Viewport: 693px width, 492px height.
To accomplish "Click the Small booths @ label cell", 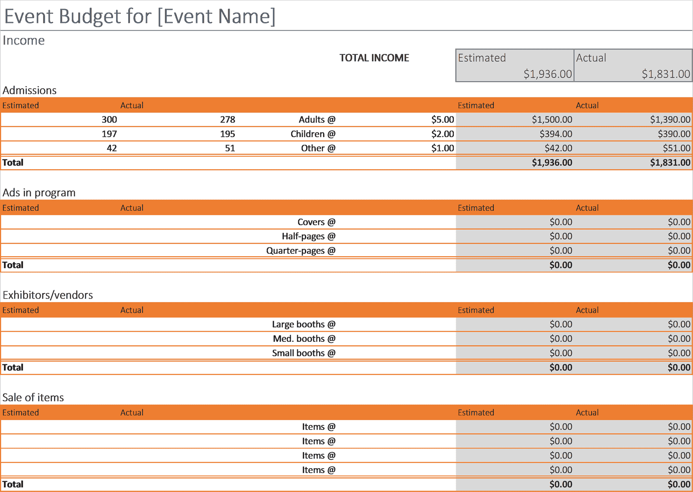I will pos(304,353).
